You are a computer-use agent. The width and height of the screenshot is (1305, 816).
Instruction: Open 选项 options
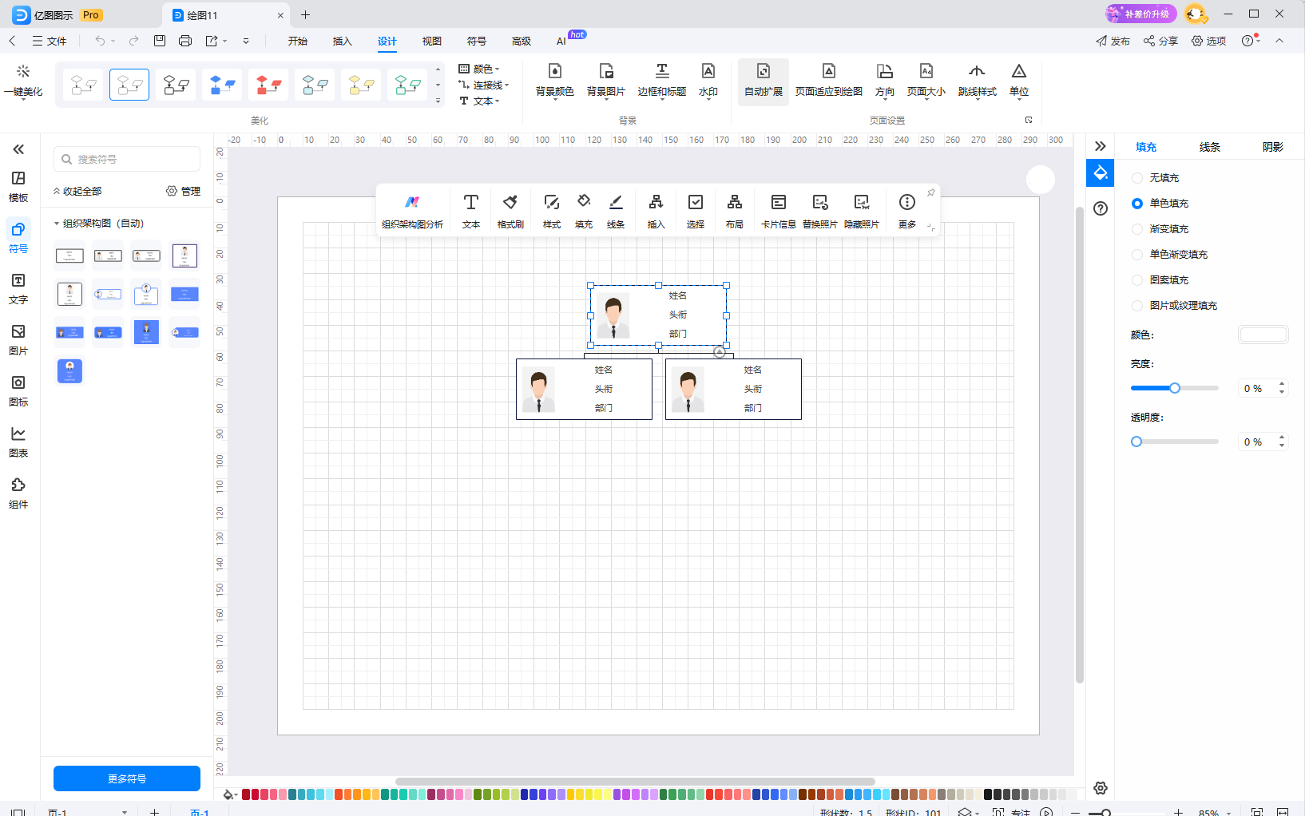tap(1208, 41)
